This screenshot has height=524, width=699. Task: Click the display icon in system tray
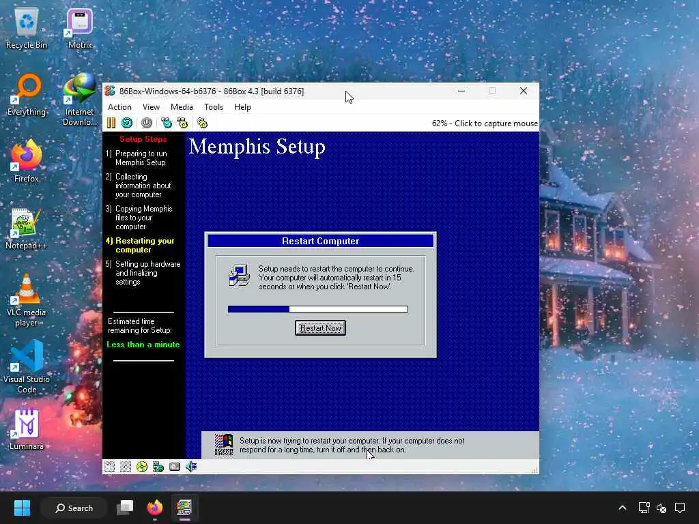(644, 508)
